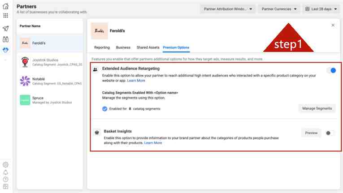Viewport: 343px width, 193px height.
Task: Click 'Catalog Segments Enabled With' heading
Action: click(x=140, y=93)
